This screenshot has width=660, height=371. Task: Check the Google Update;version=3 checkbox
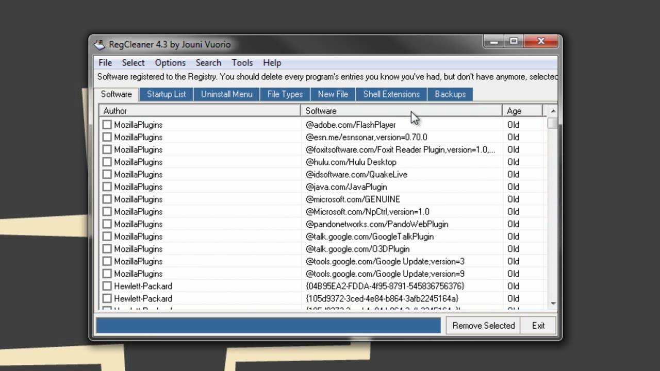click(107, 261)
